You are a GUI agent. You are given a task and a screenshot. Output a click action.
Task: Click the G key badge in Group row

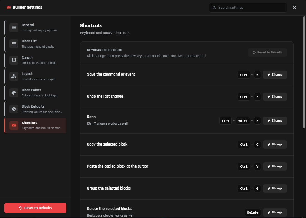pos(257,188)
